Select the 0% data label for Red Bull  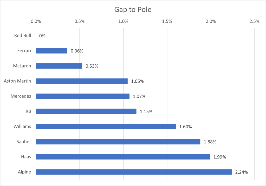[42, 36]
